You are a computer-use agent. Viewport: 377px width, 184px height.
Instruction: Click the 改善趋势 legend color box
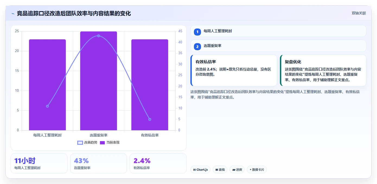coord(80,143)
